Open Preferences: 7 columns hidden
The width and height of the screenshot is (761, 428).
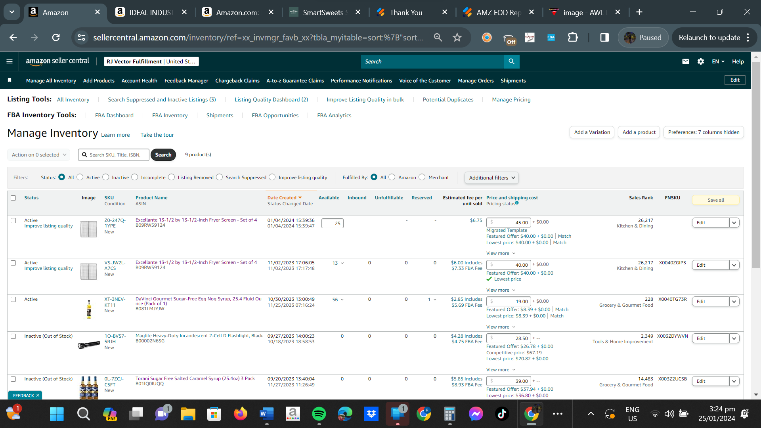click(x=704, y=132)
